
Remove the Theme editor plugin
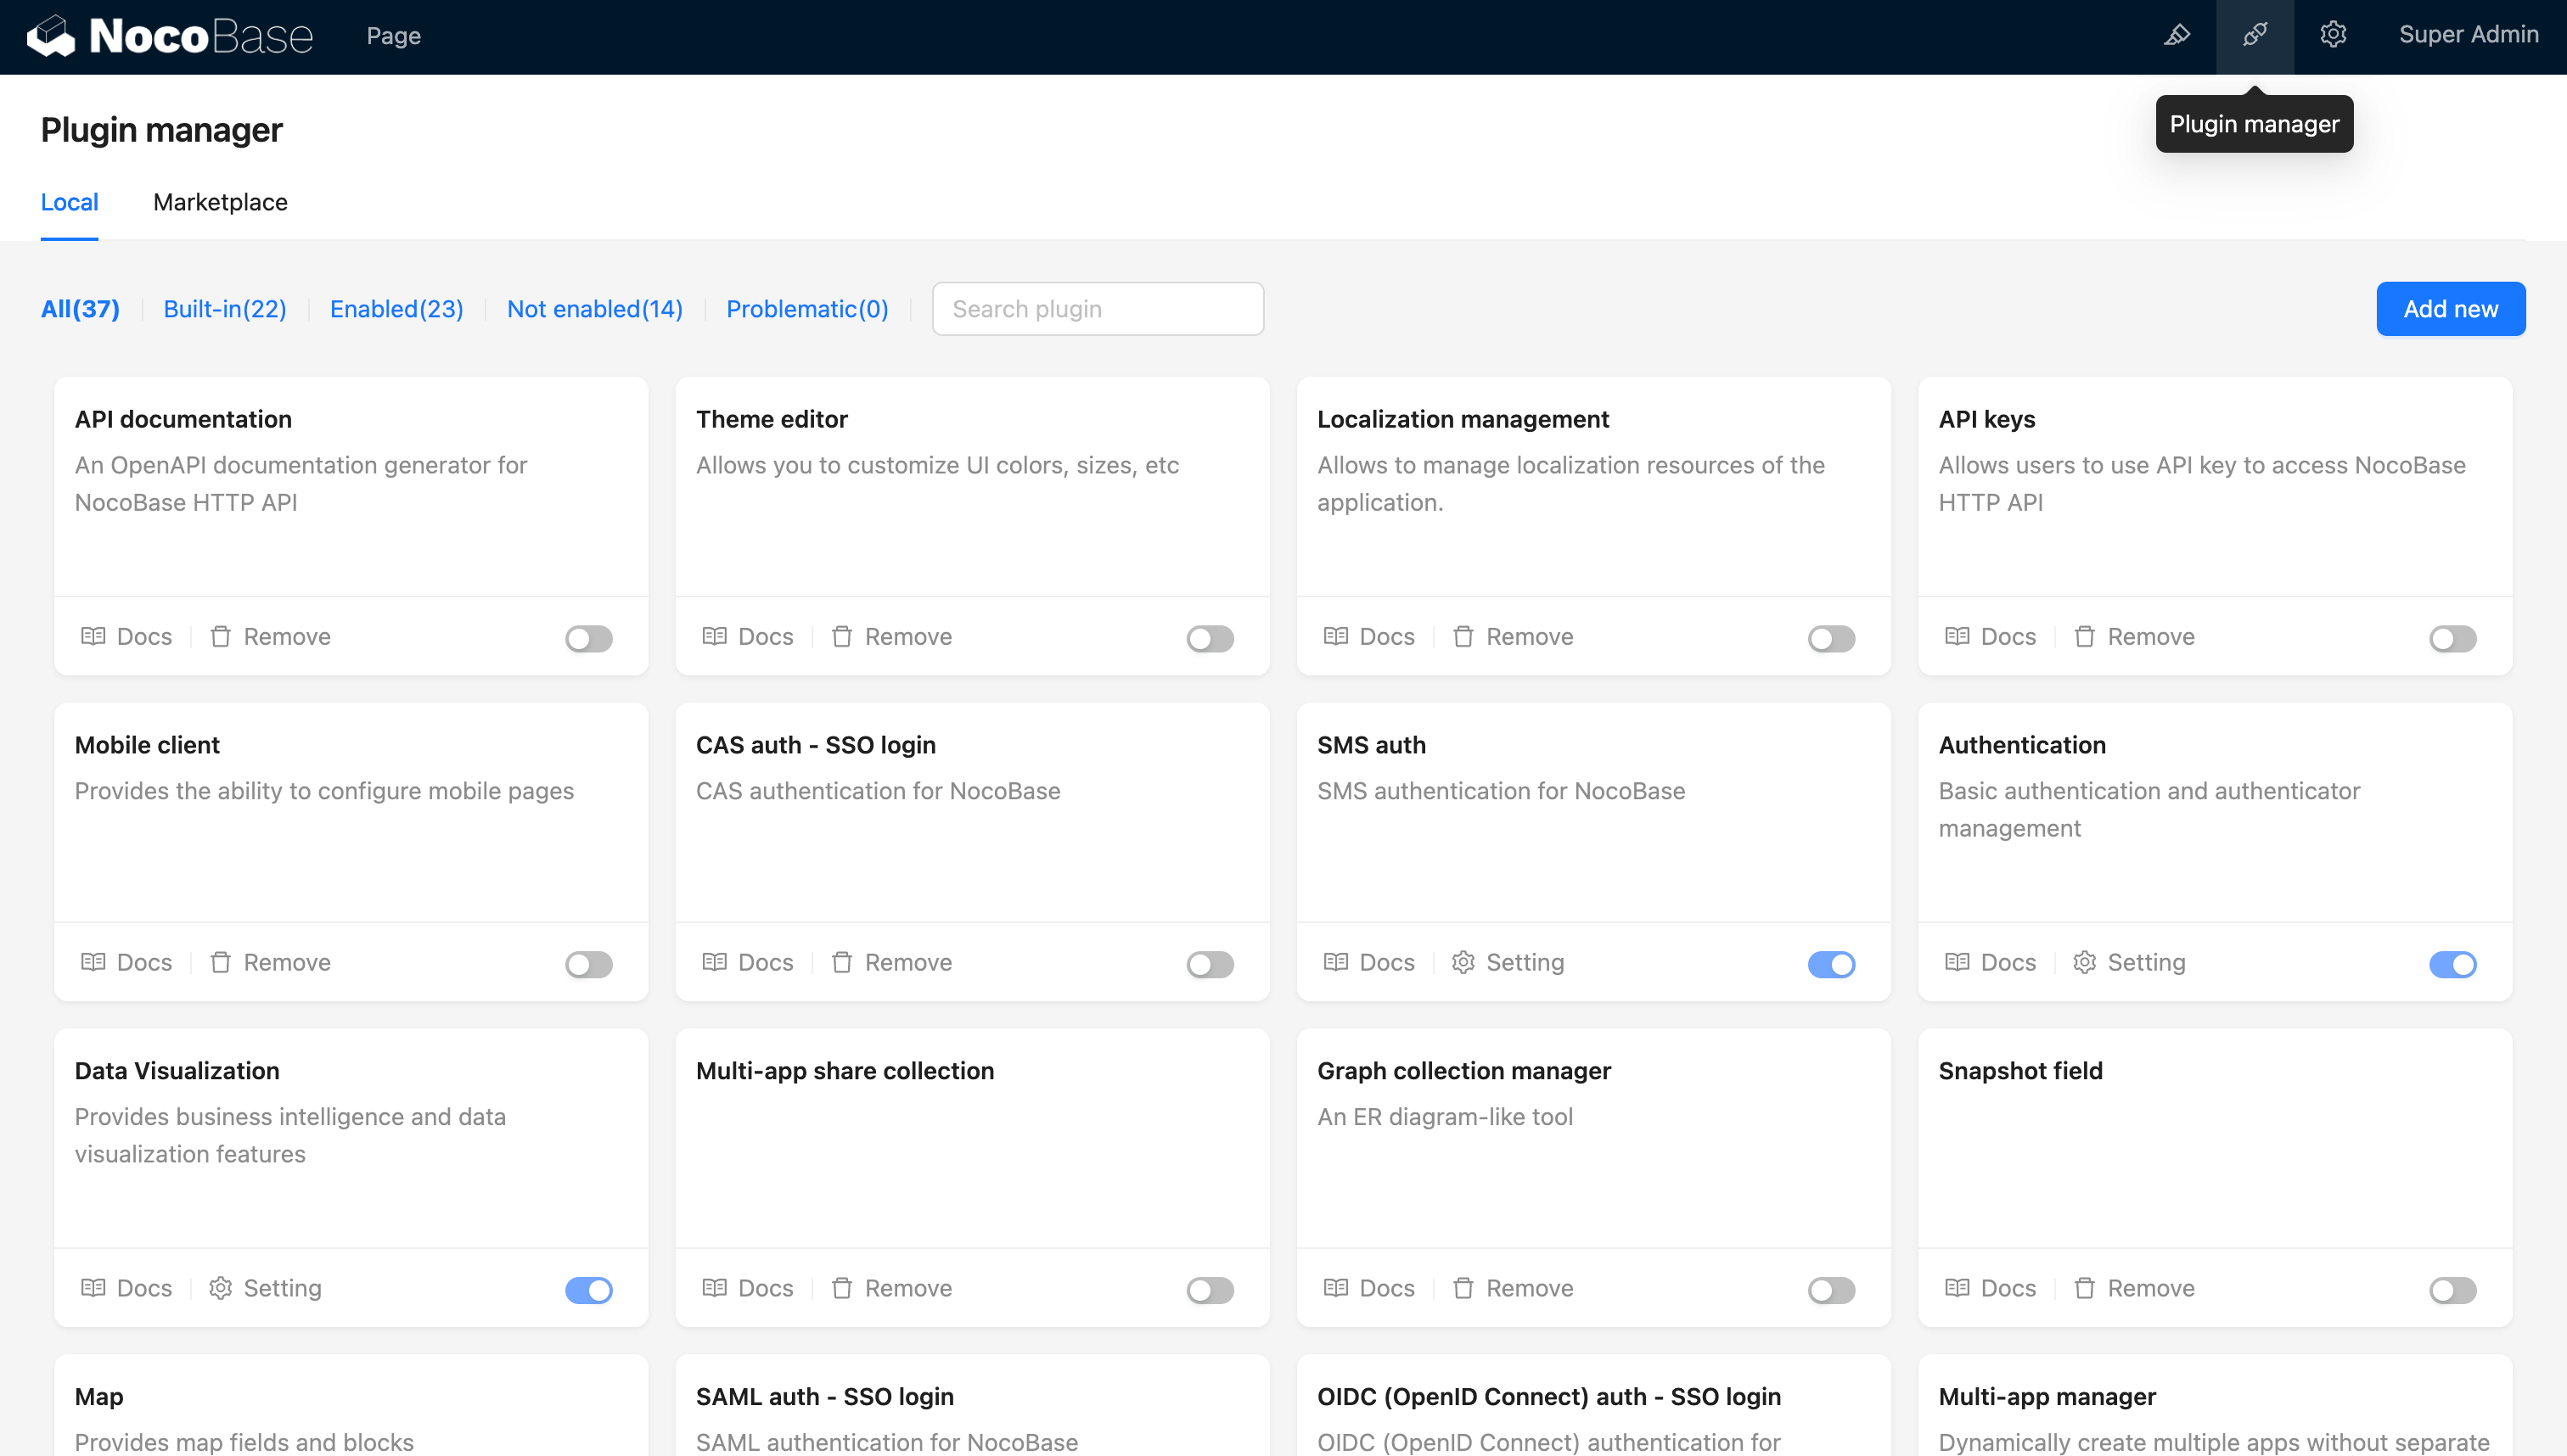click(x=891, y=637)
